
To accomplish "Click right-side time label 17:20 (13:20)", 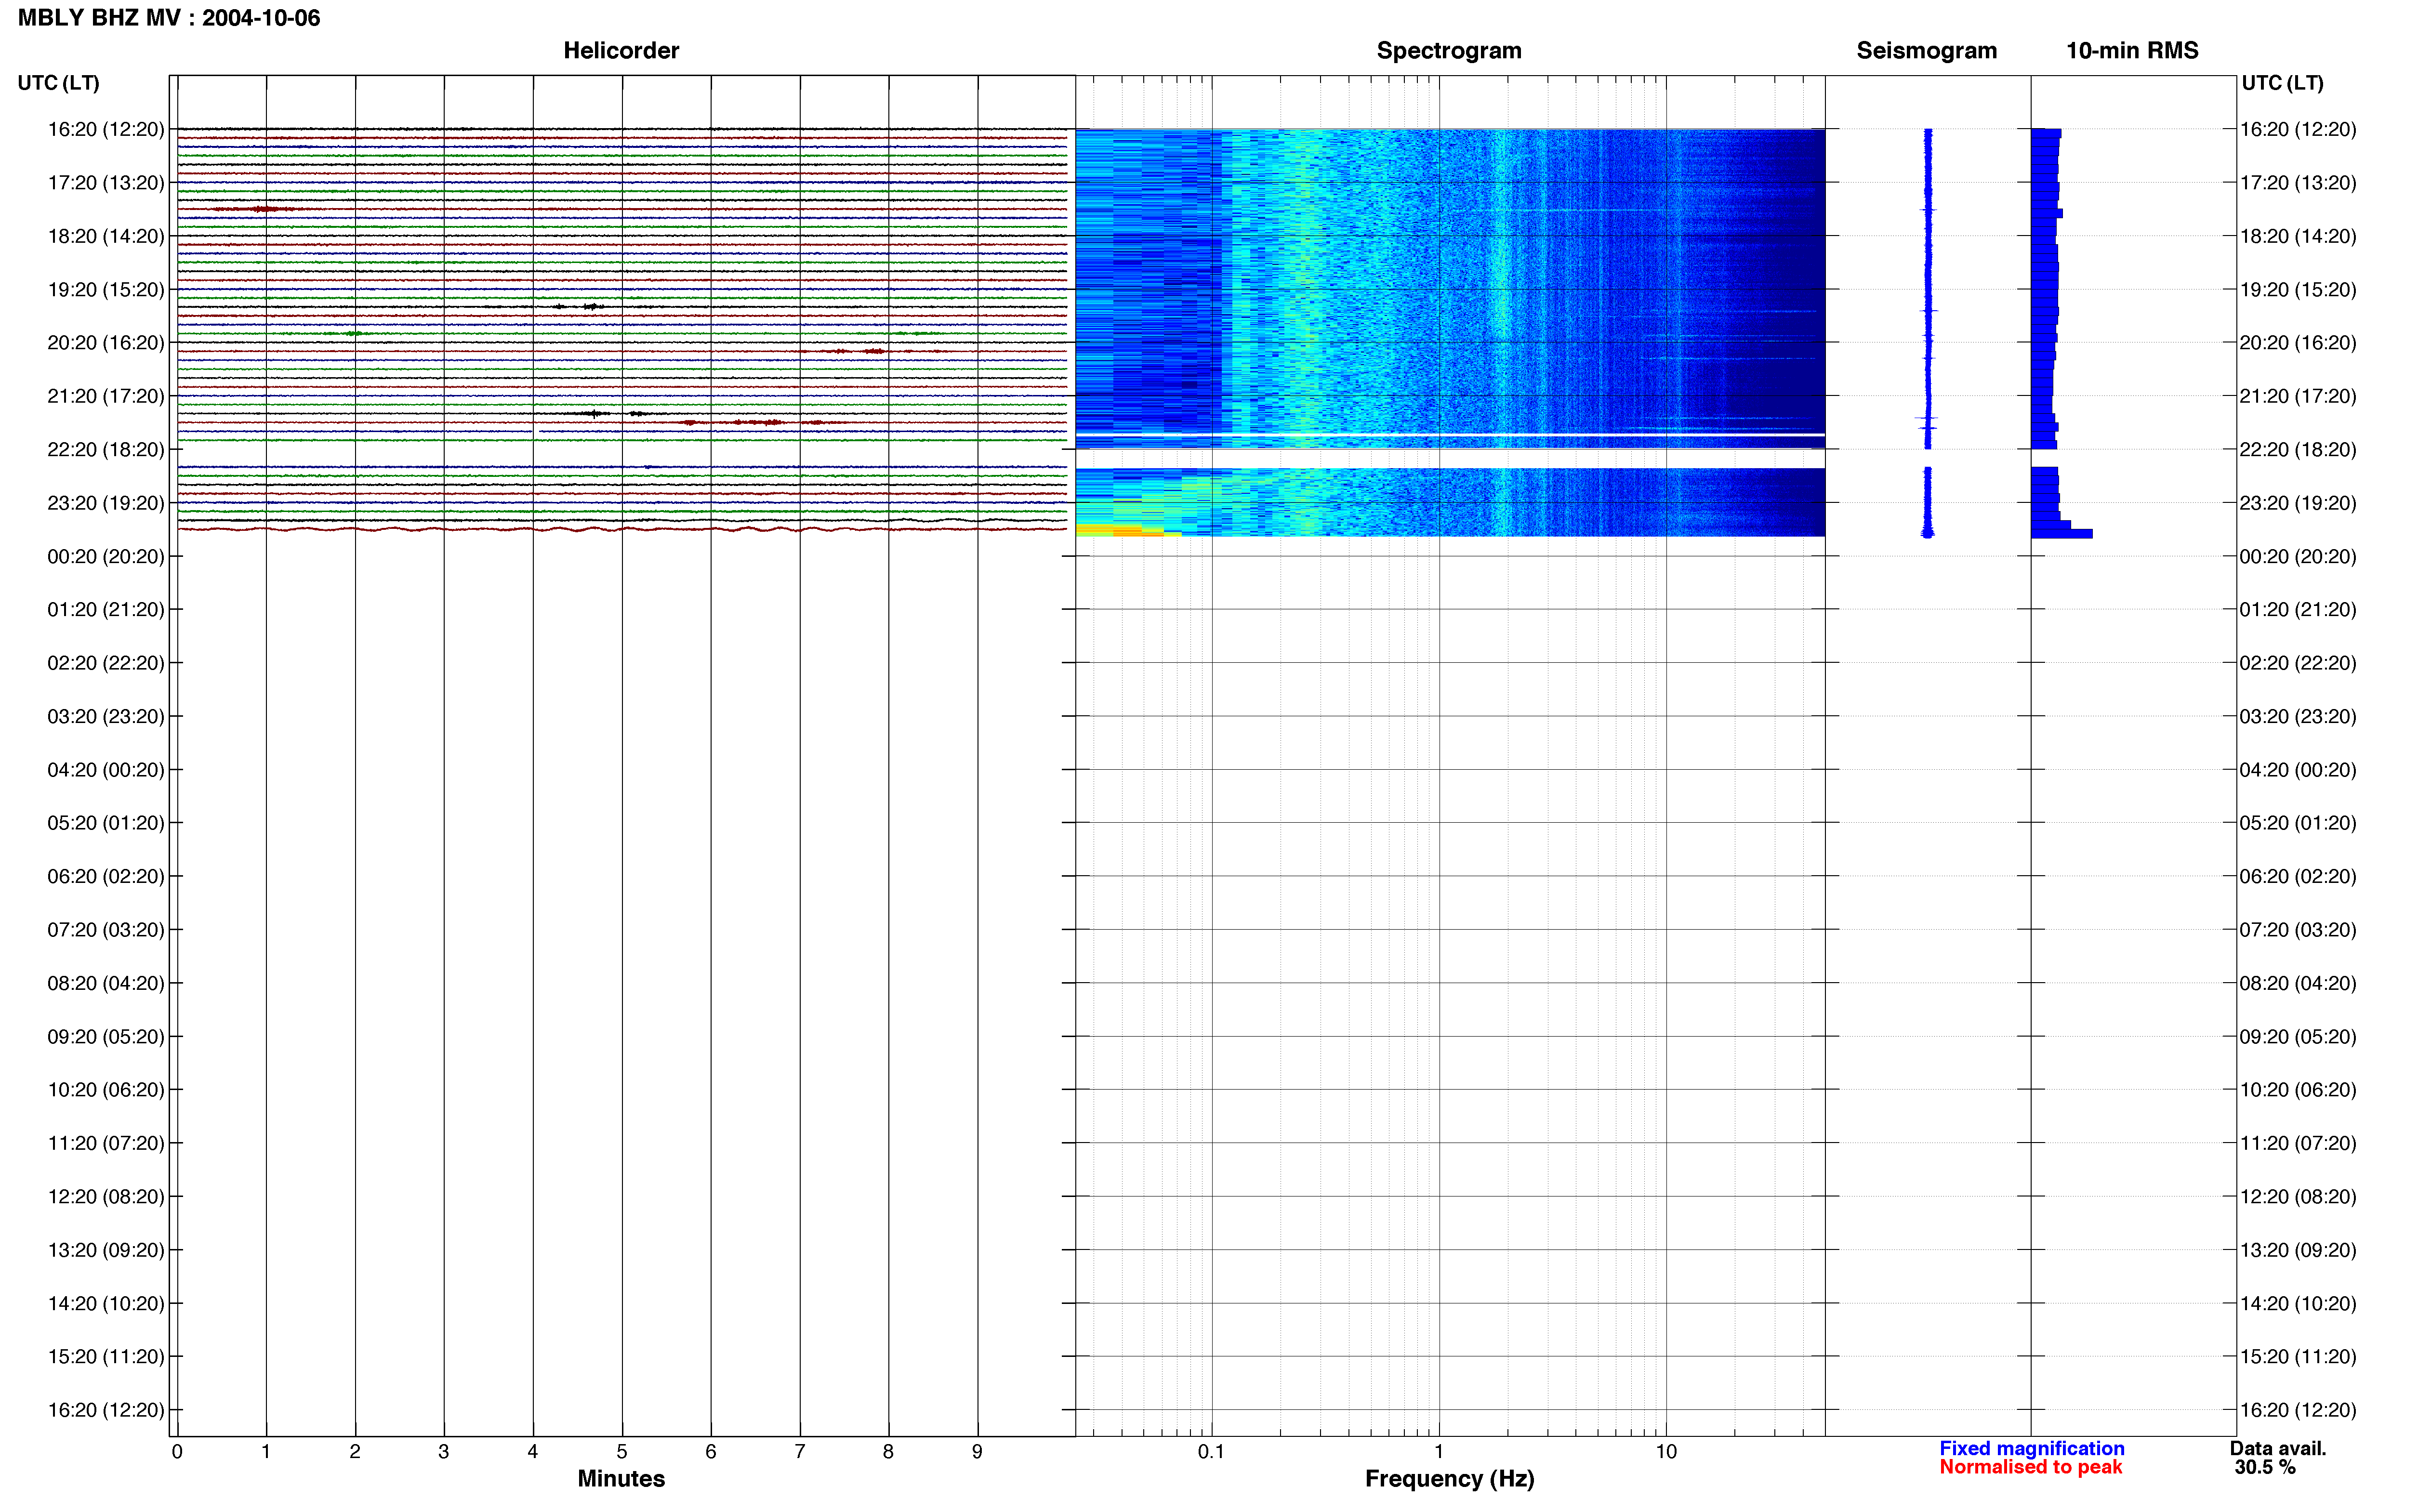I will (2298, 183).
